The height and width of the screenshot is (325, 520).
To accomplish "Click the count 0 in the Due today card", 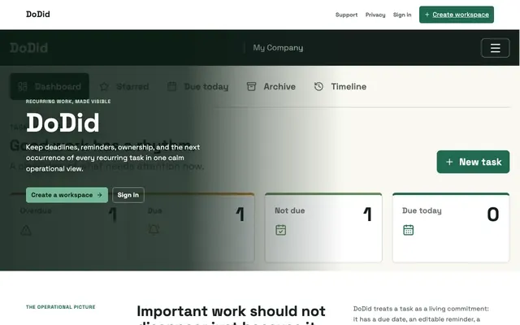I will 493,214.
